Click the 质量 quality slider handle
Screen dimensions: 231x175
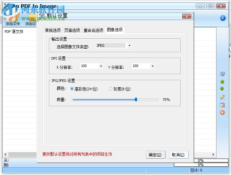136,99
